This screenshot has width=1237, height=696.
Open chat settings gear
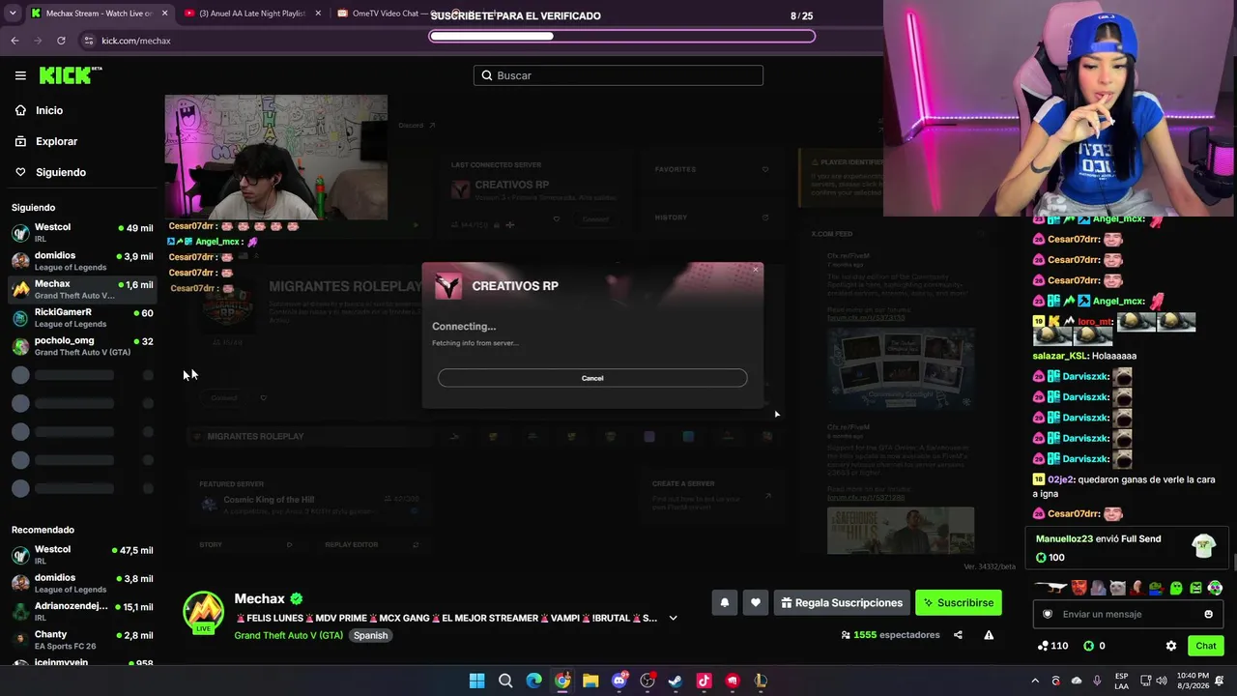(x=1171, y=646)
